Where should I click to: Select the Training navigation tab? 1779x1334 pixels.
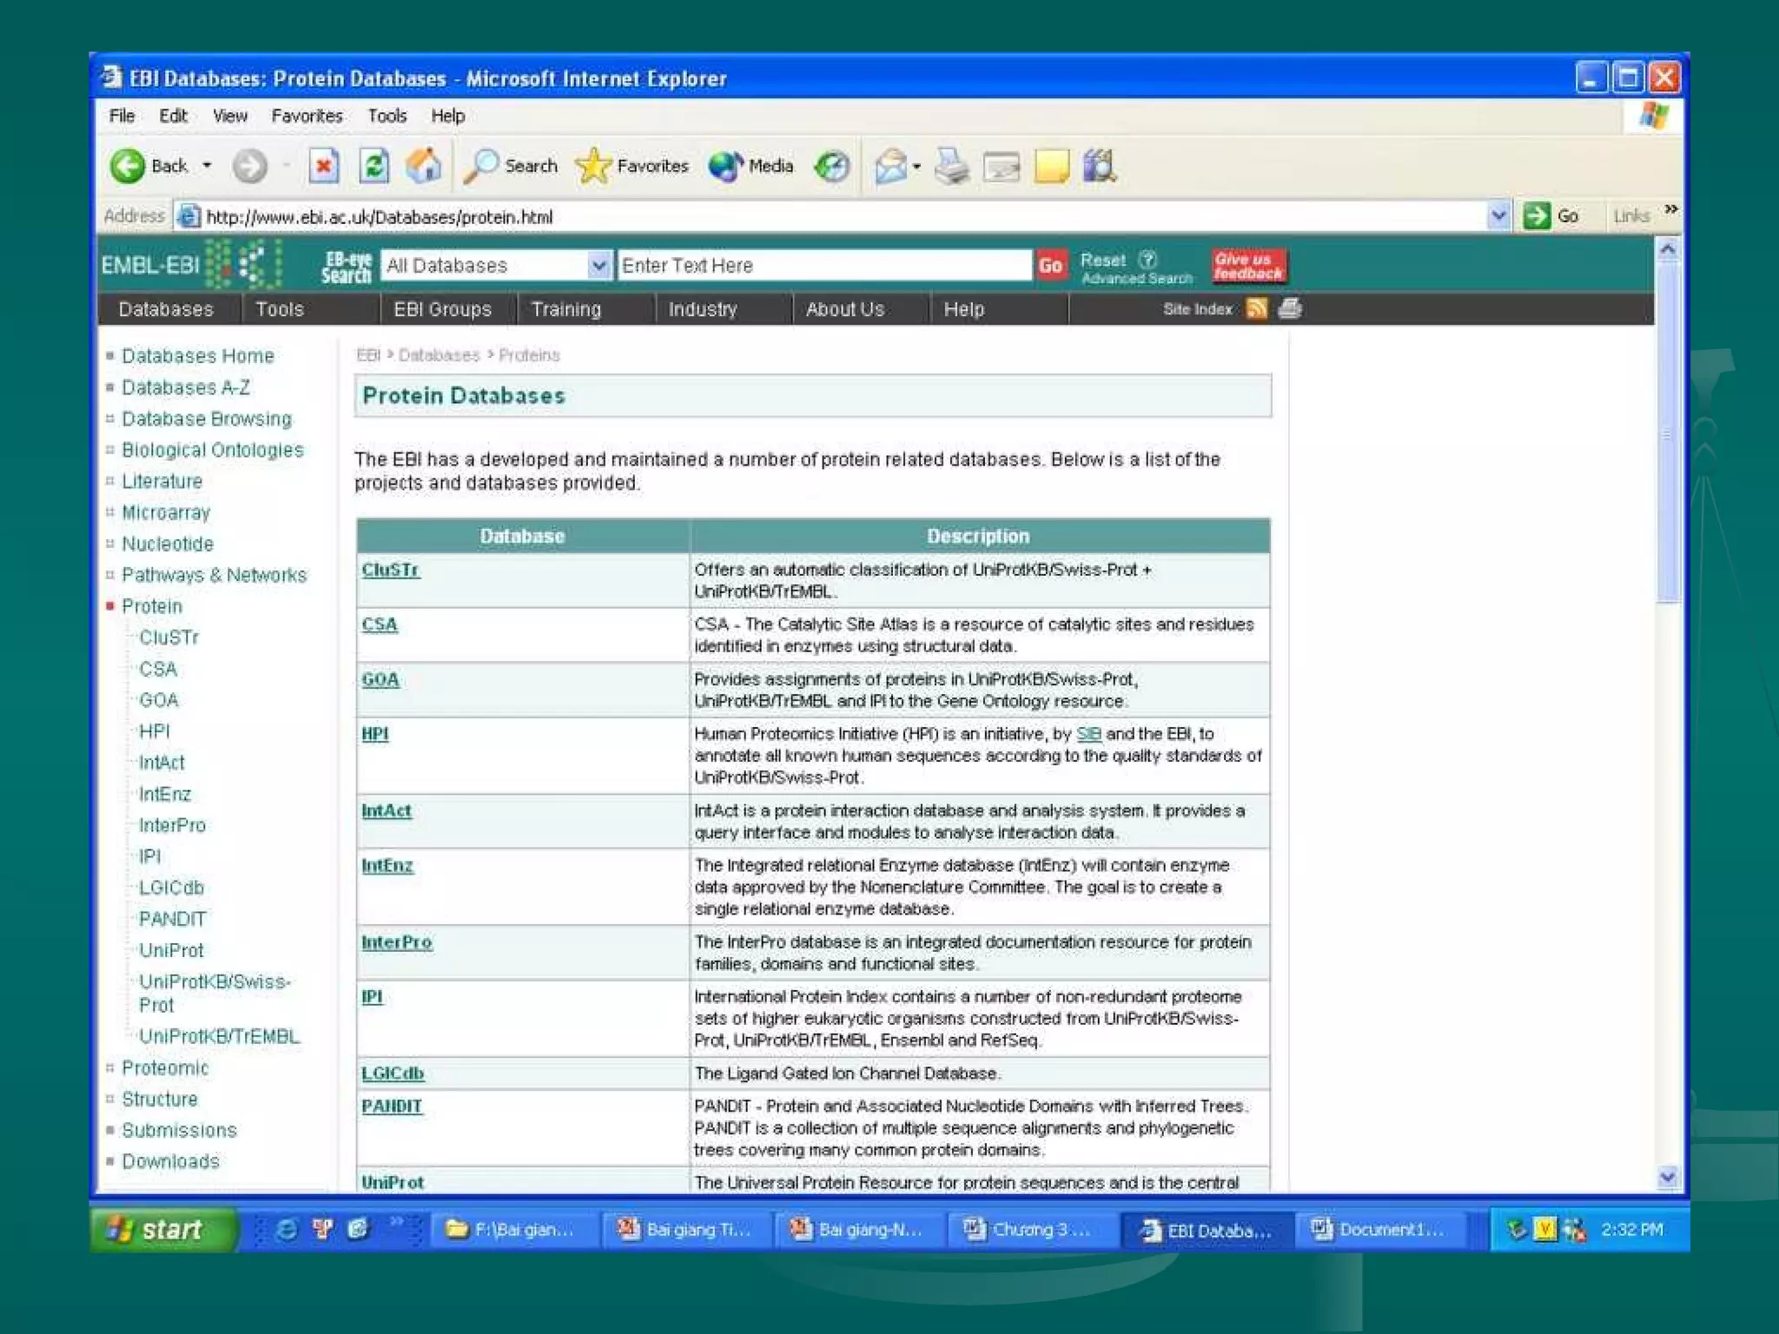[x=565, y=309]
